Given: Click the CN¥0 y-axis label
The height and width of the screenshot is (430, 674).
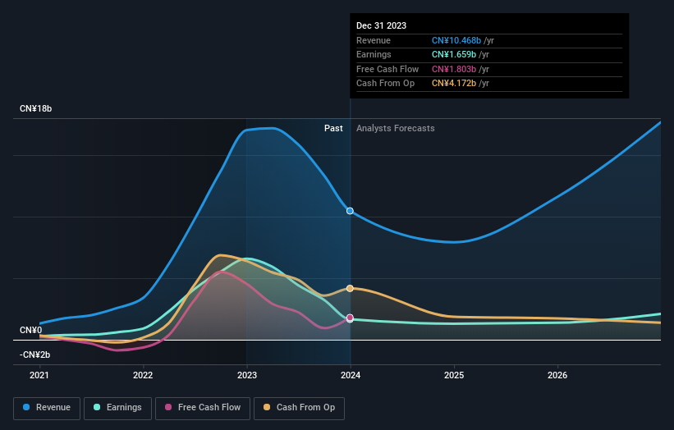Looking at the screenshot, I should point(30,331).
